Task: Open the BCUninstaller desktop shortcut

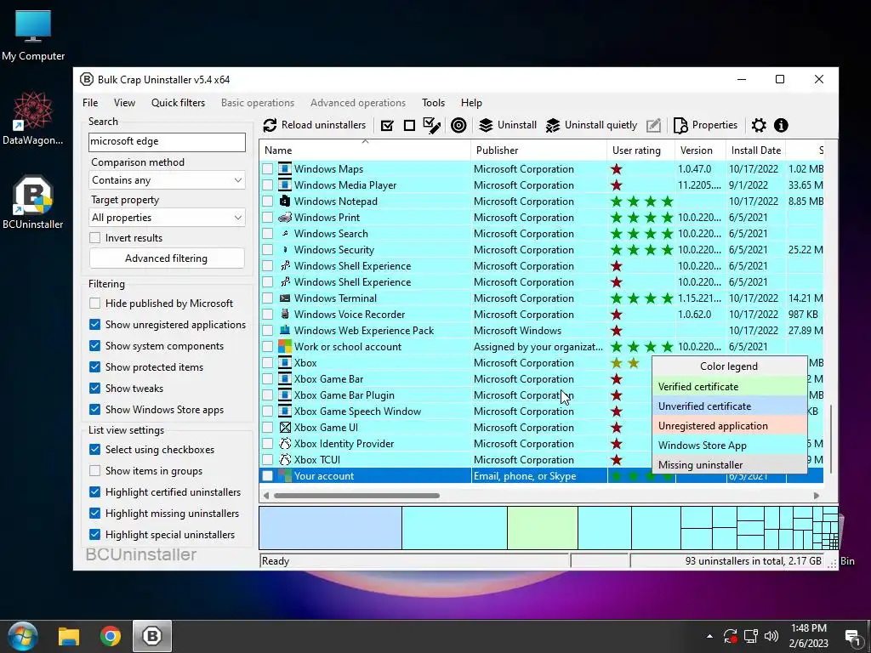Action: pyautogui.click(x=33, y=202)
